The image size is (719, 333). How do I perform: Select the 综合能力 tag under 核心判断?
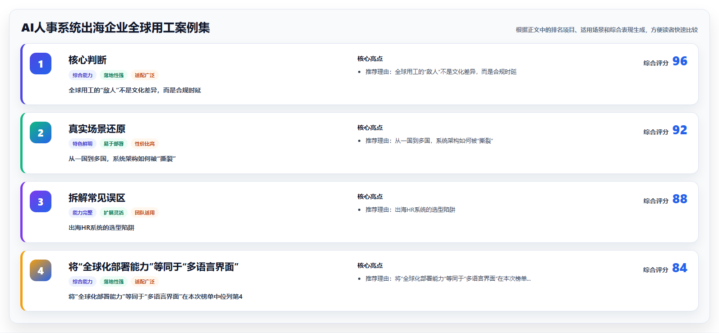click(83, 75)
